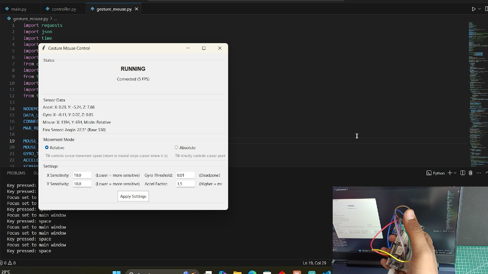Select the gesture_mouse.py editor tab

(114, 9)
